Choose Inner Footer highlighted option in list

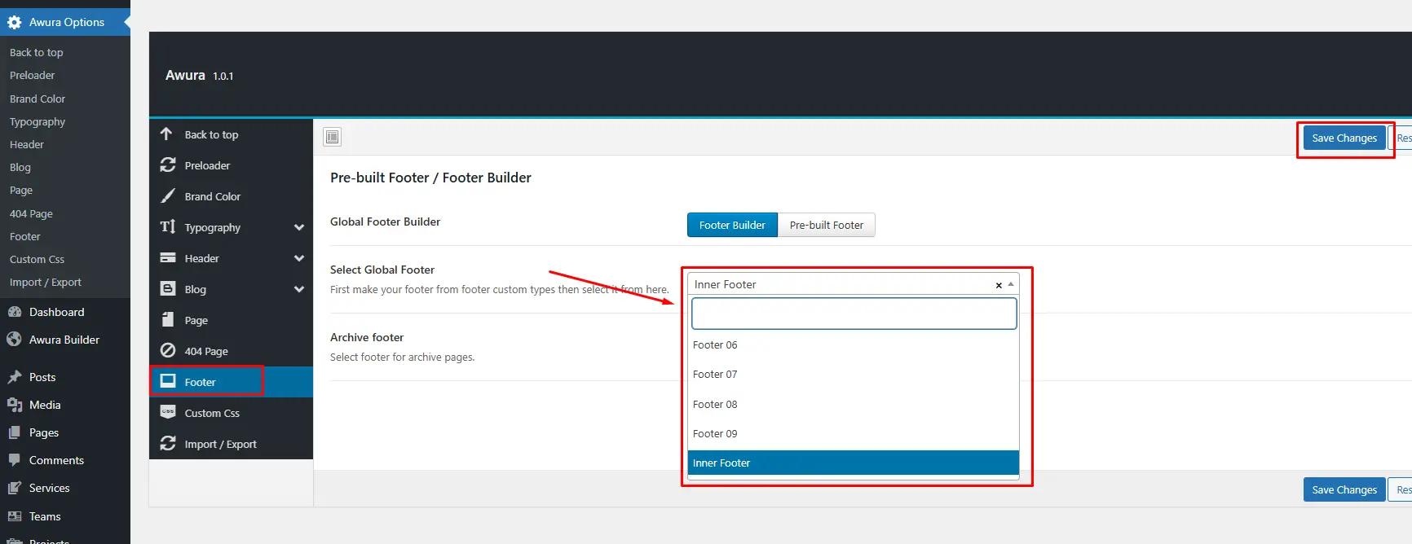click(x=854, y=463)
